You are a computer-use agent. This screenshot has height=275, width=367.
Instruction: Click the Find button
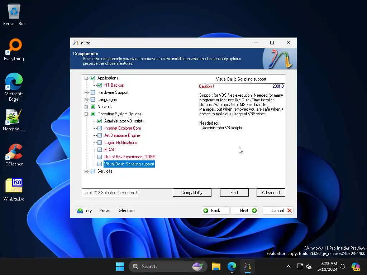pyautogui.click(x=234, y=192)
